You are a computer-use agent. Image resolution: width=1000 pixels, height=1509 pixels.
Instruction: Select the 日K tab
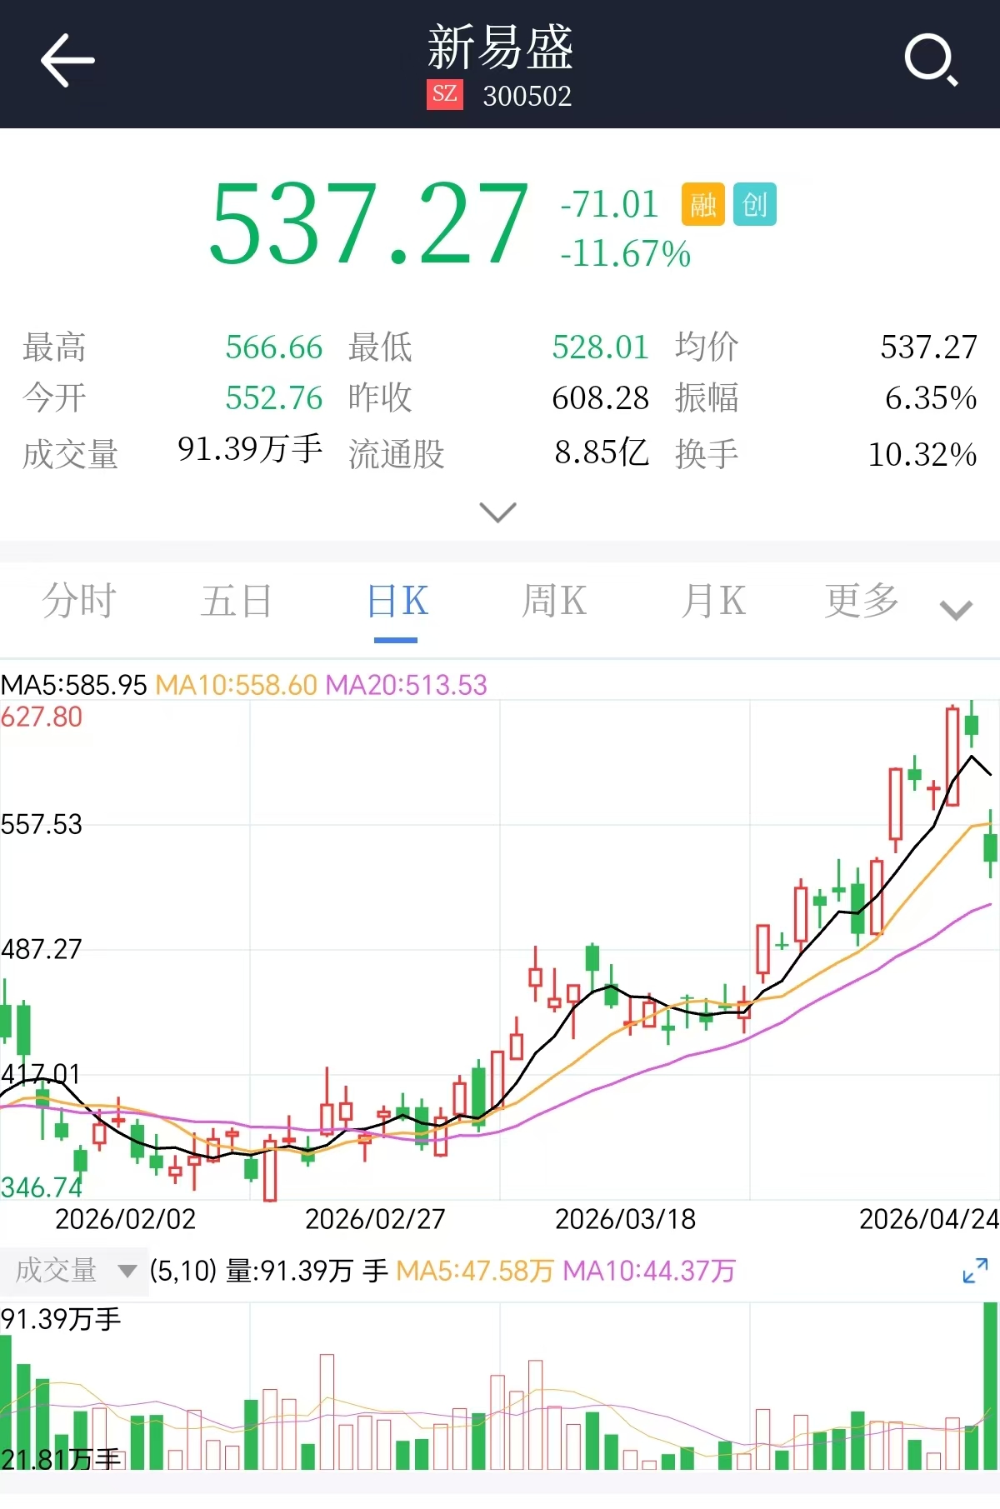tap(397, 601)
